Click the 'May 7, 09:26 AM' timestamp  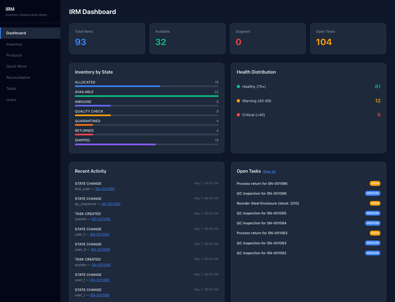[x=206, y=183]
